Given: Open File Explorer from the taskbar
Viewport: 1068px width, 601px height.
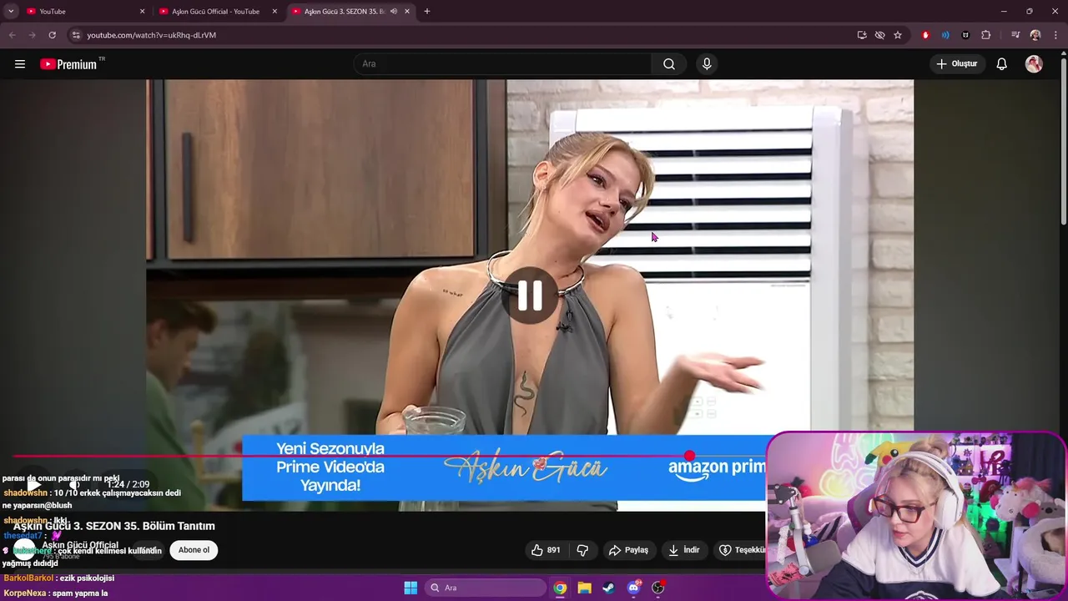Looking at the screenshot, I should 584,588.
